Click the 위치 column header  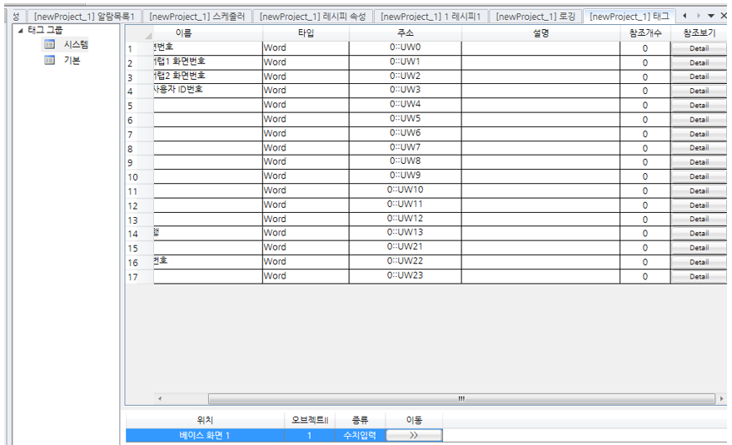(205, 420)
